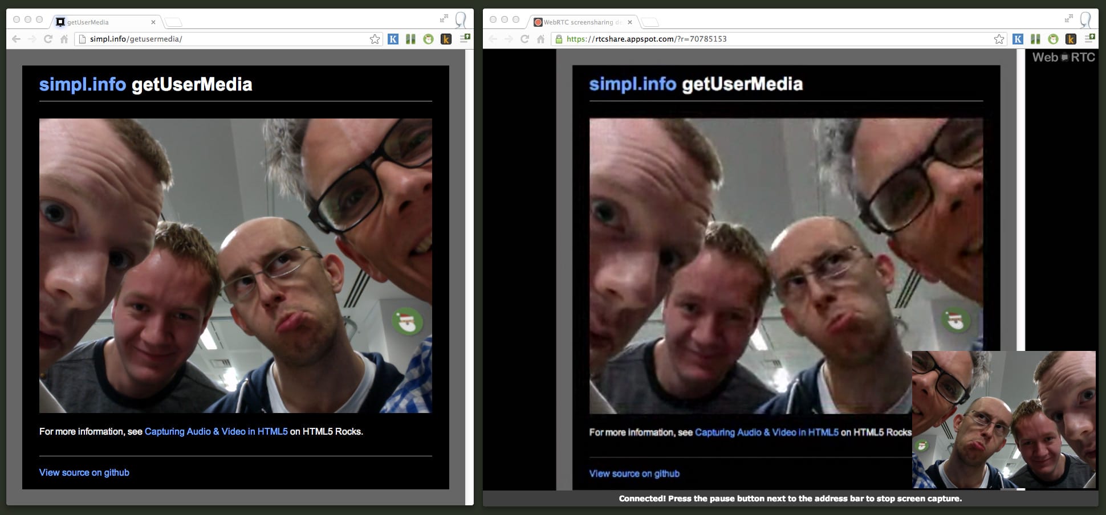Click the home icon in left browser toolbar
This screenshot has width=1106, height=515.
[x=64, y=40]
